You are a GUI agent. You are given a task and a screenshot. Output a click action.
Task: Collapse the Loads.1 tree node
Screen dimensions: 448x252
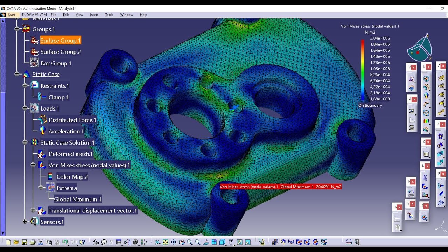25,108
